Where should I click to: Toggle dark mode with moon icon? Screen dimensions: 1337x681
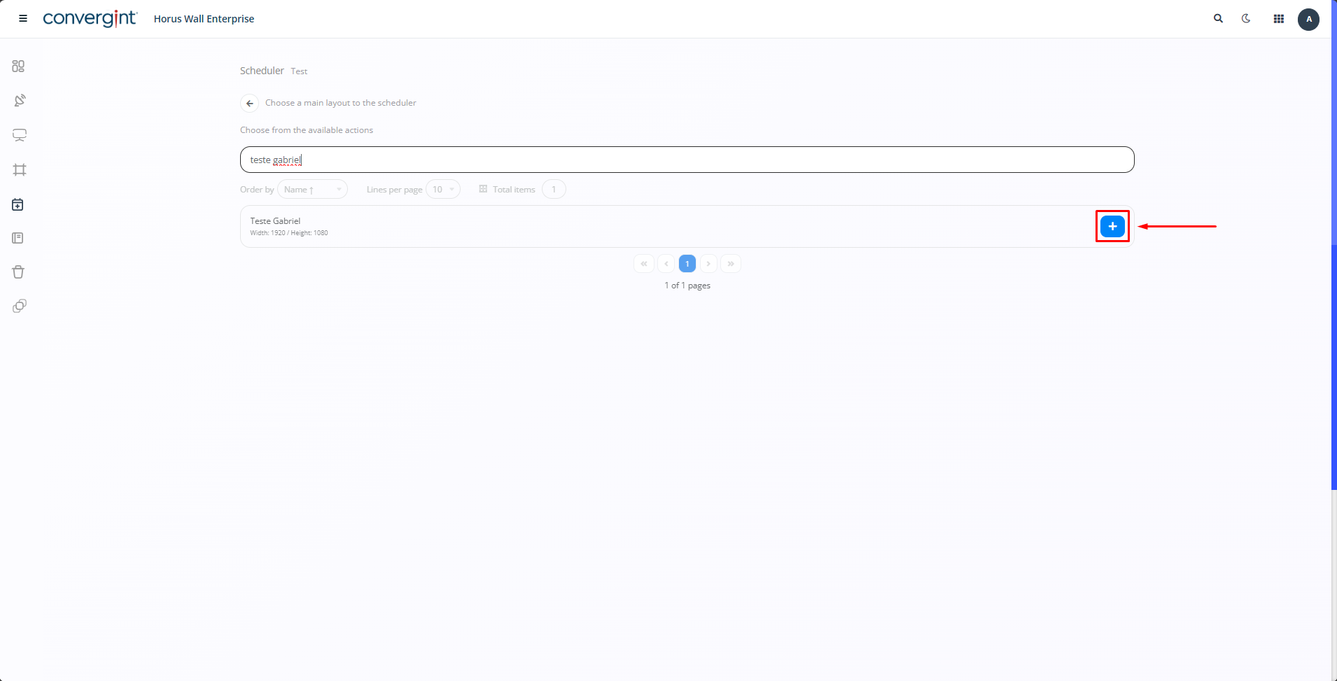coord(1246,19)
